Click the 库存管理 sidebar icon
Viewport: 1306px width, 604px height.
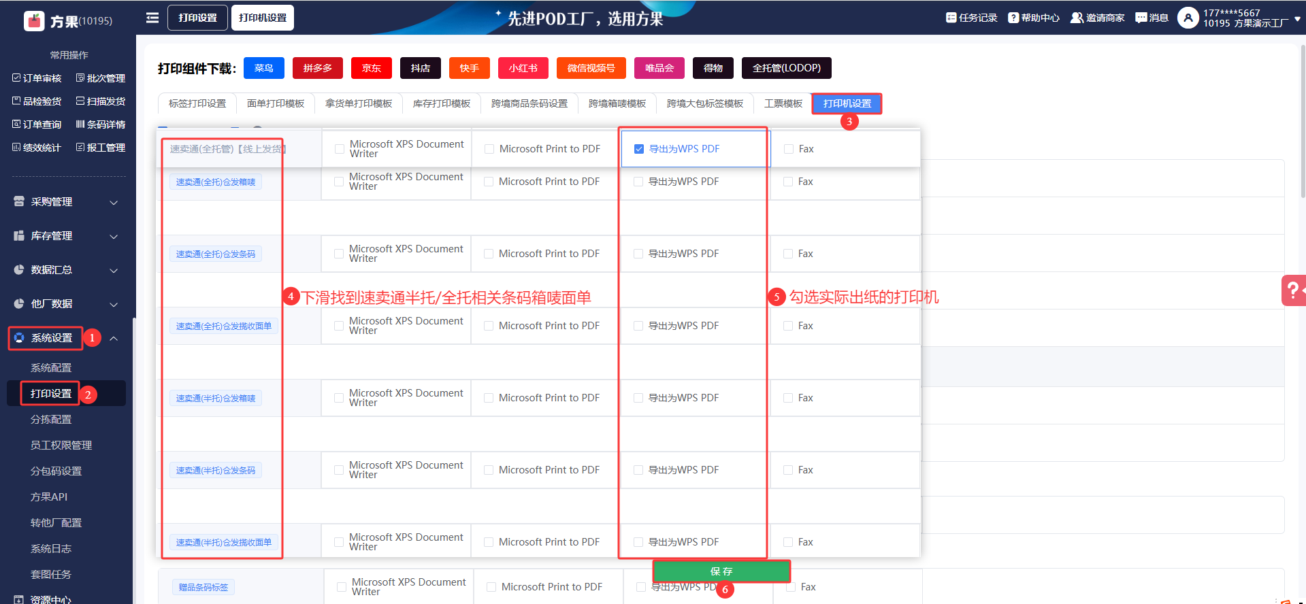click(19, 236)
